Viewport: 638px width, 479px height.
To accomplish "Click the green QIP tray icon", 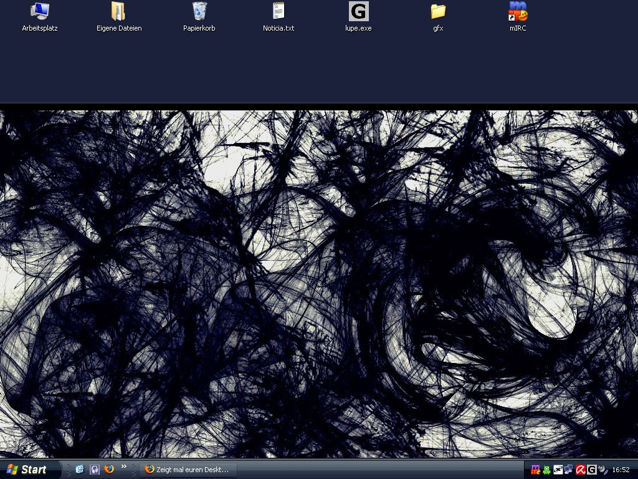I will [547, 470].
